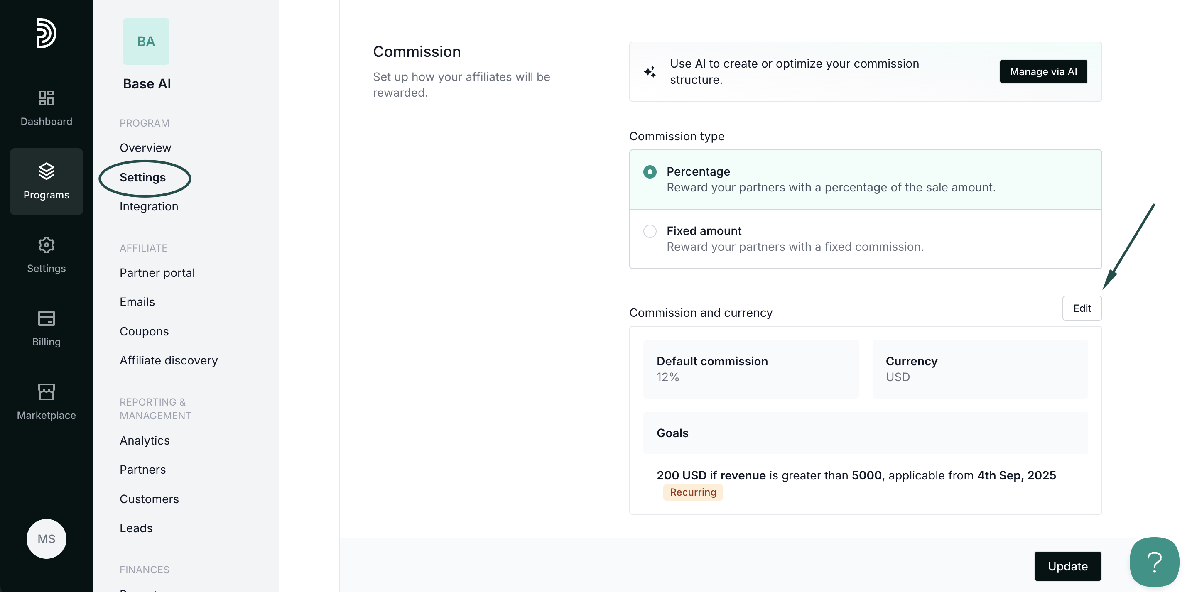Click the MS user avatar

coord(46,539)
